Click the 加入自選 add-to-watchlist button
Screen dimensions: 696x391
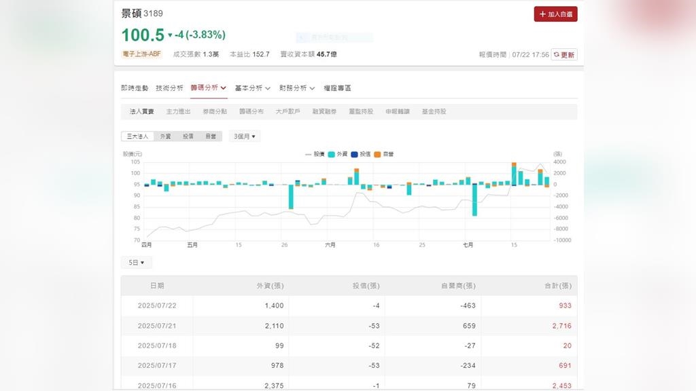555,14
